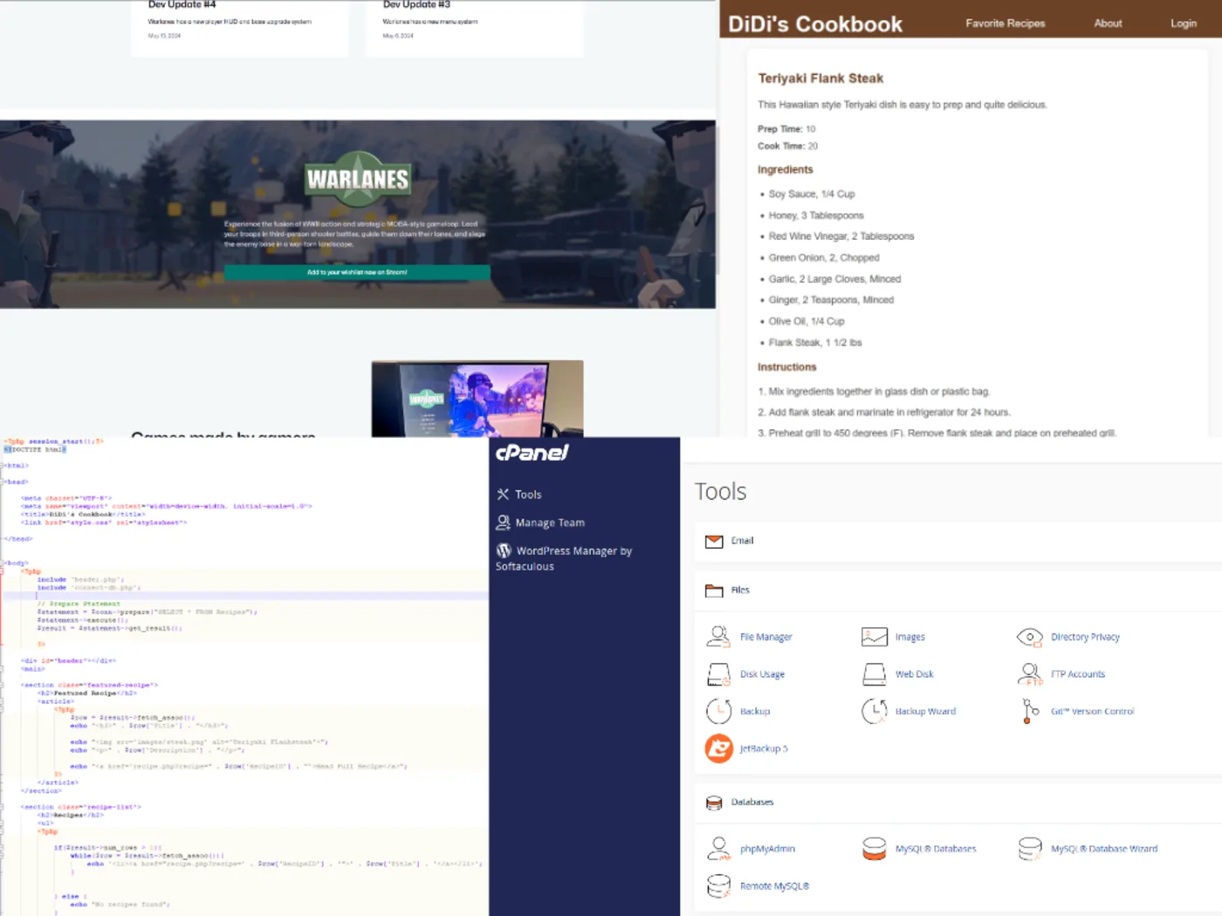Click ingredient 'Honey, 3 Tablespoons'
Image resolution: width=1222 pixels, height=916 pixels.
point(816,215)
